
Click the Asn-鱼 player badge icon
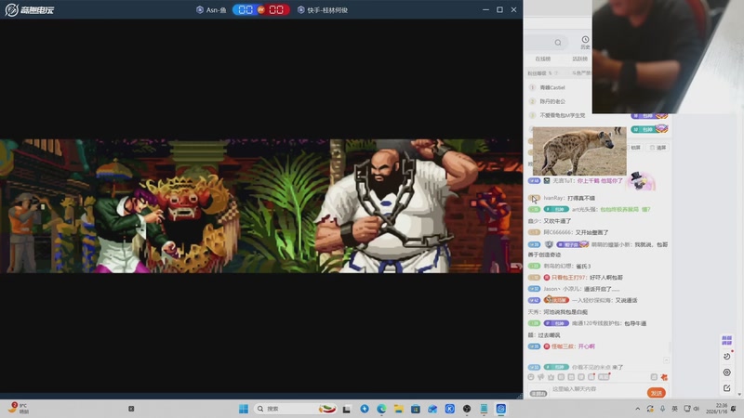tap(200, 9)
